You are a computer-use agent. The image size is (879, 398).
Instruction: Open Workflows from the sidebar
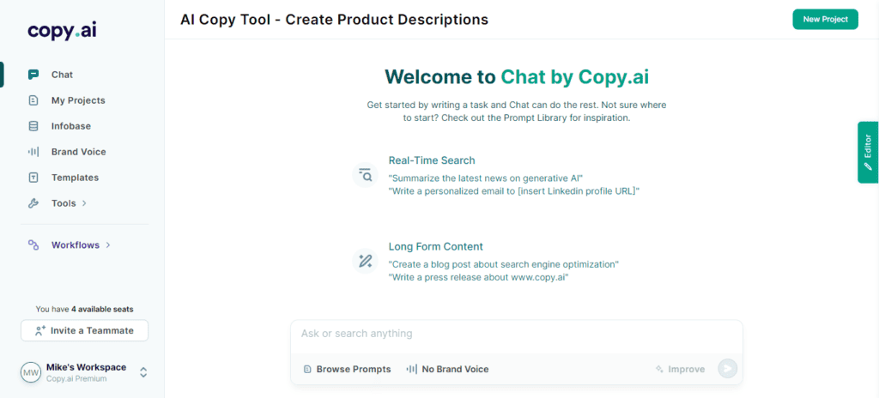76,245
